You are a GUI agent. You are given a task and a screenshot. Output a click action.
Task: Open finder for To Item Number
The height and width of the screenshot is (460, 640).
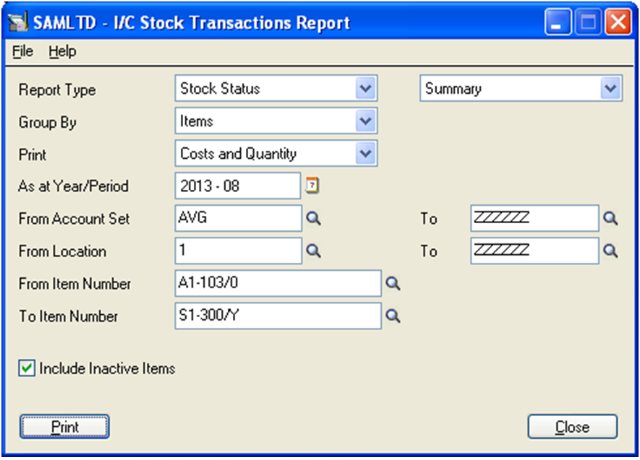click(393, 316)
